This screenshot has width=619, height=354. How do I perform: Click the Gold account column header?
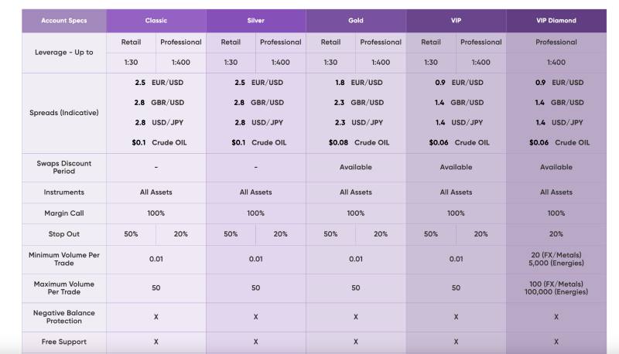[x=355, y=21]
